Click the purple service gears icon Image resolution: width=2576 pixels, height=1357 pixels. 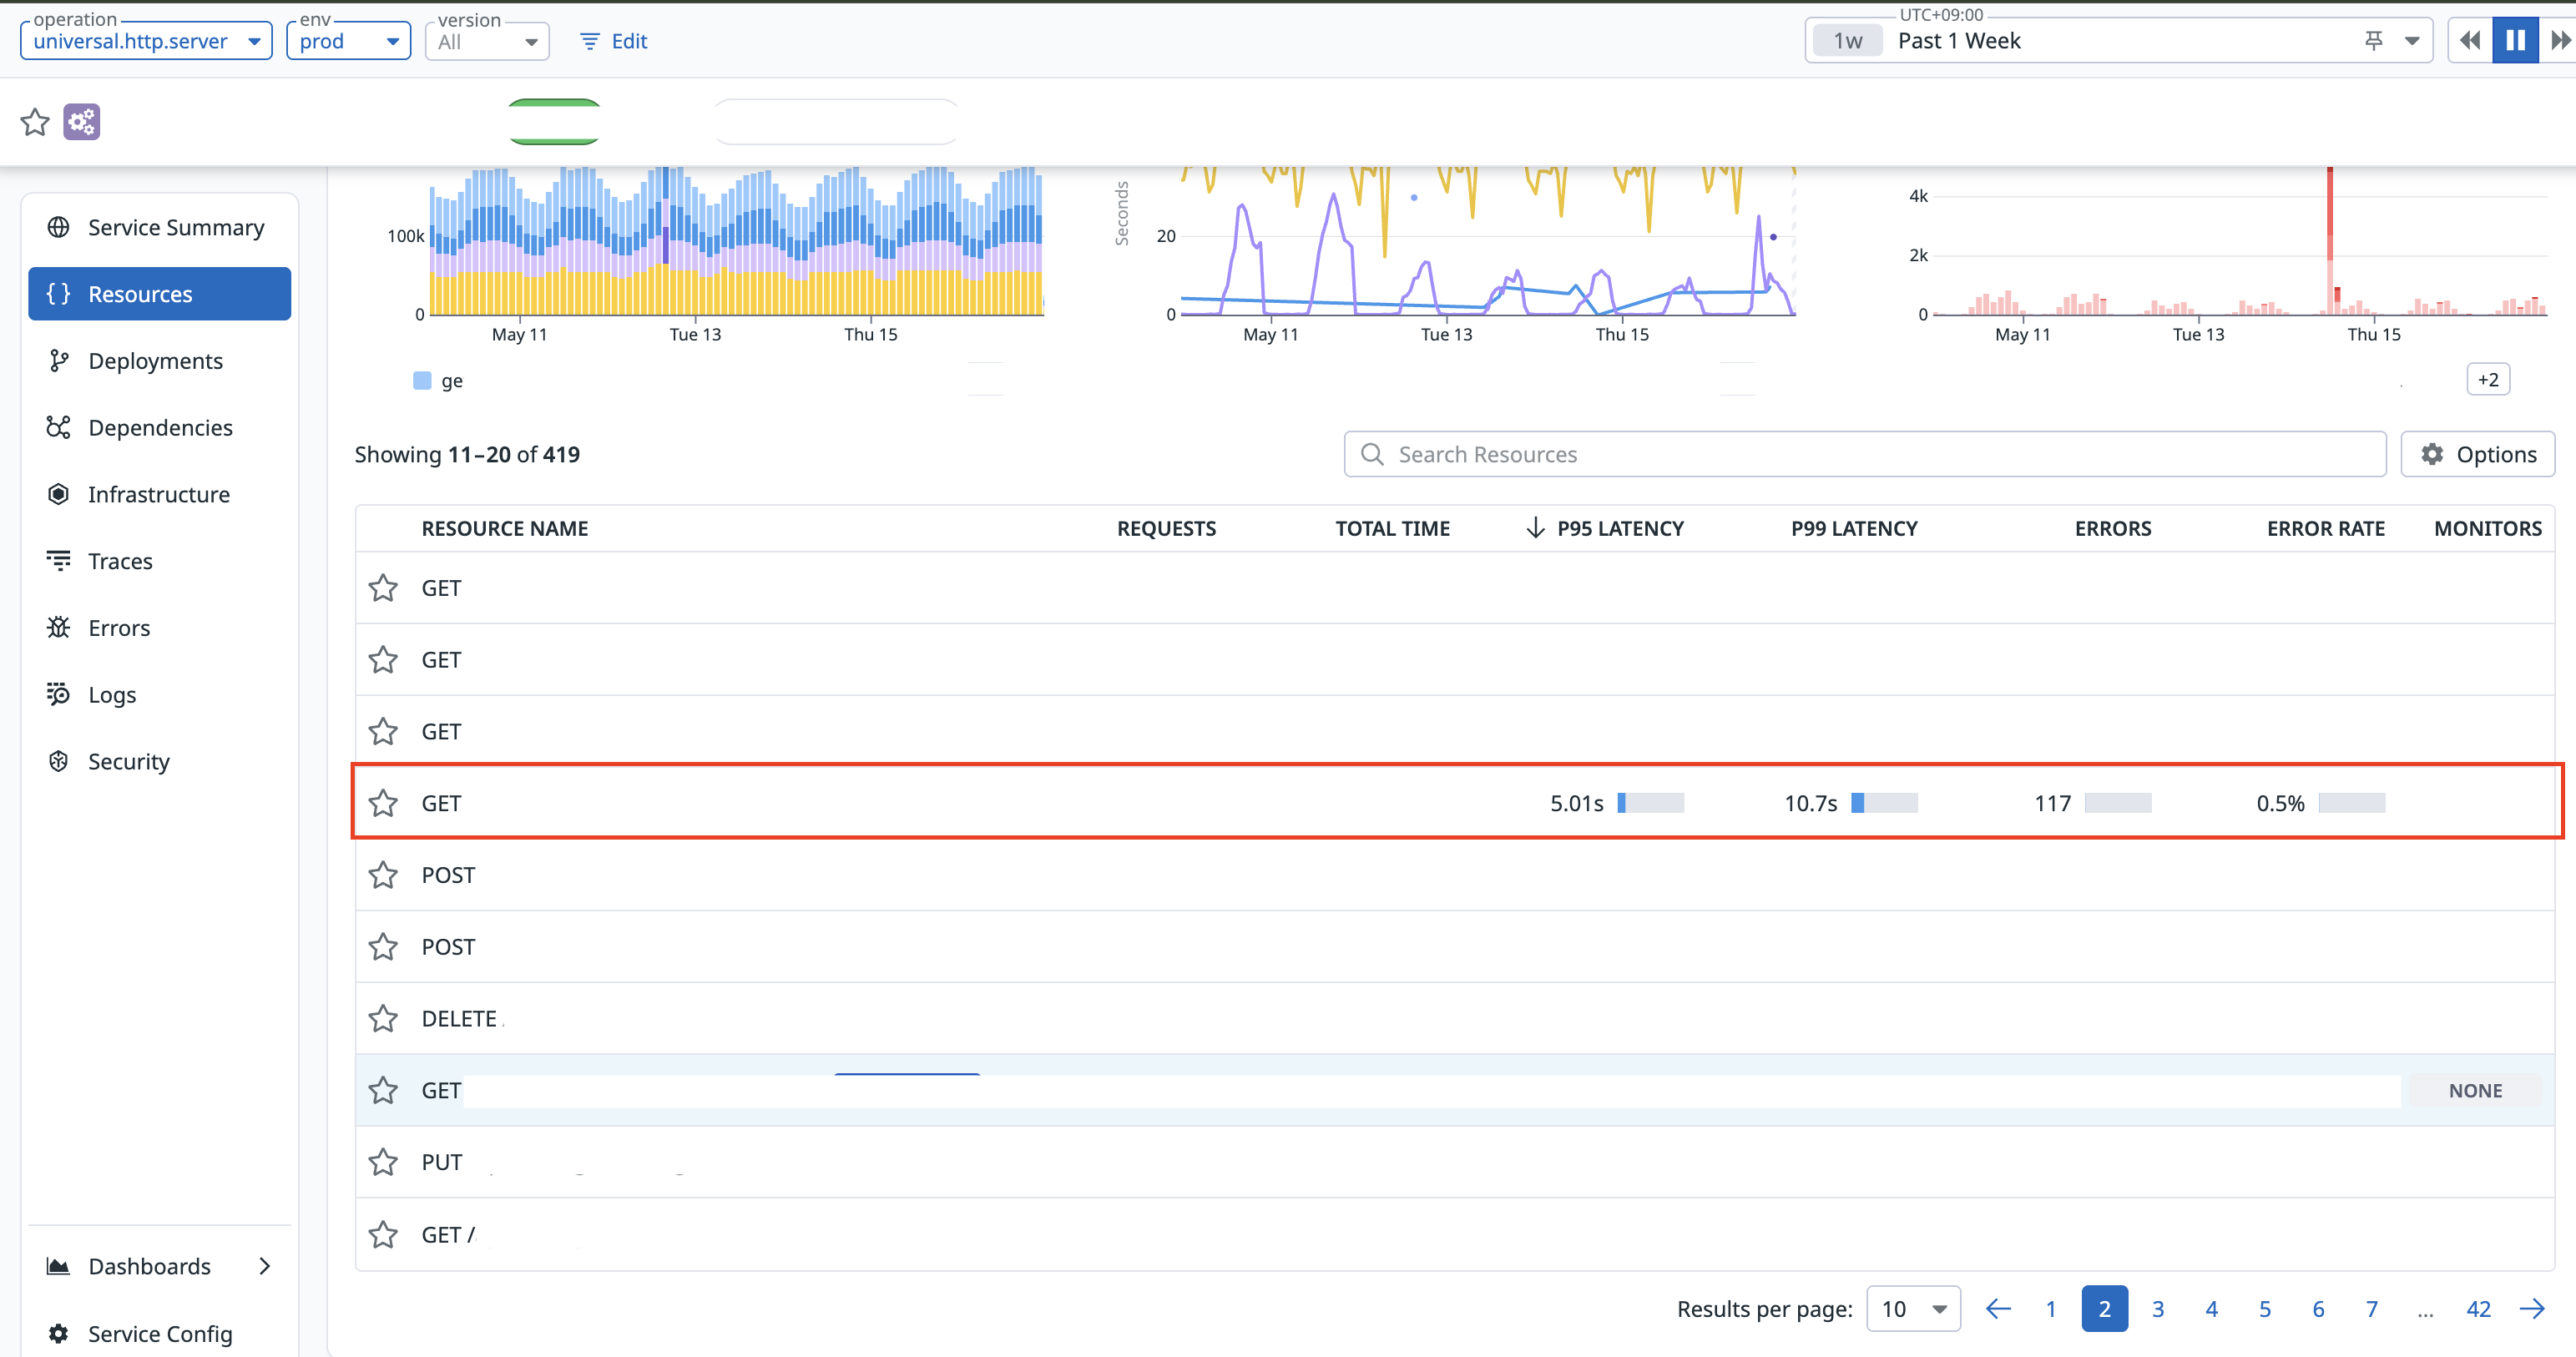click(x=82, y=122)
